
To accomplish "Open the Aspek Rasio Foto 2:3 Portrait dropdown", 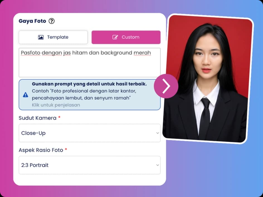I will (x=89, y=165).
